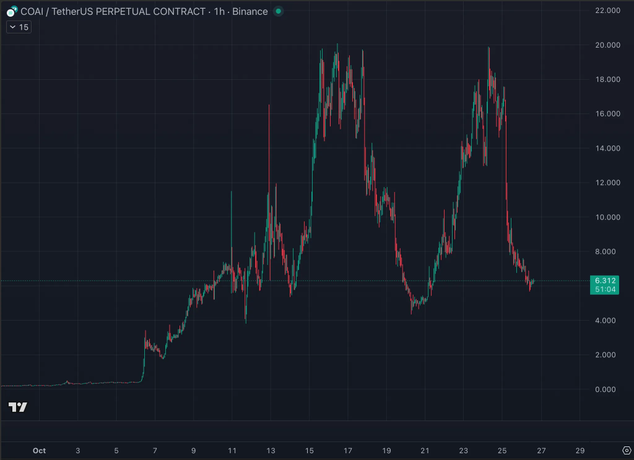634x460 pixels.
Task: Click the Binance exchange name
Action: (250, 12)
